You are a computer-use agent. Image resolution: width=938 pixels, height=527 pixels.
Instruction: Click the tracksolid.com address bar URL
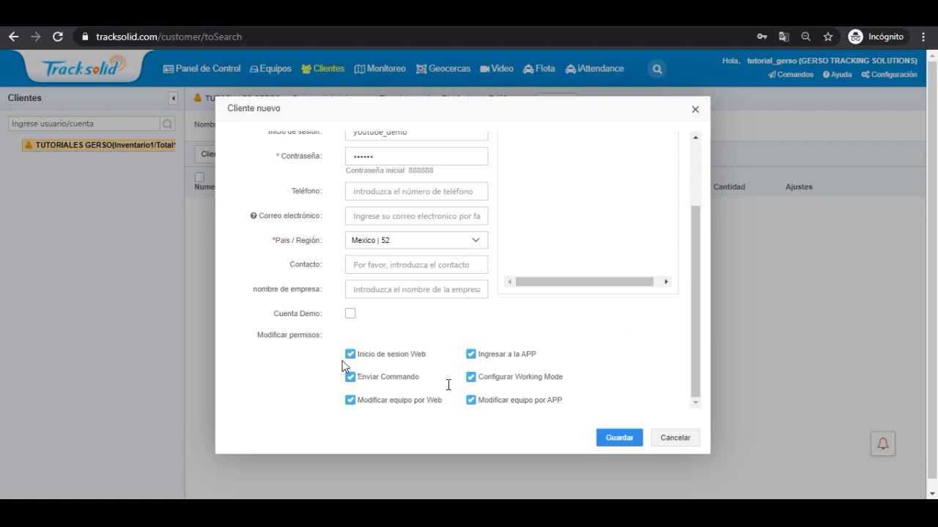point(169,37)
